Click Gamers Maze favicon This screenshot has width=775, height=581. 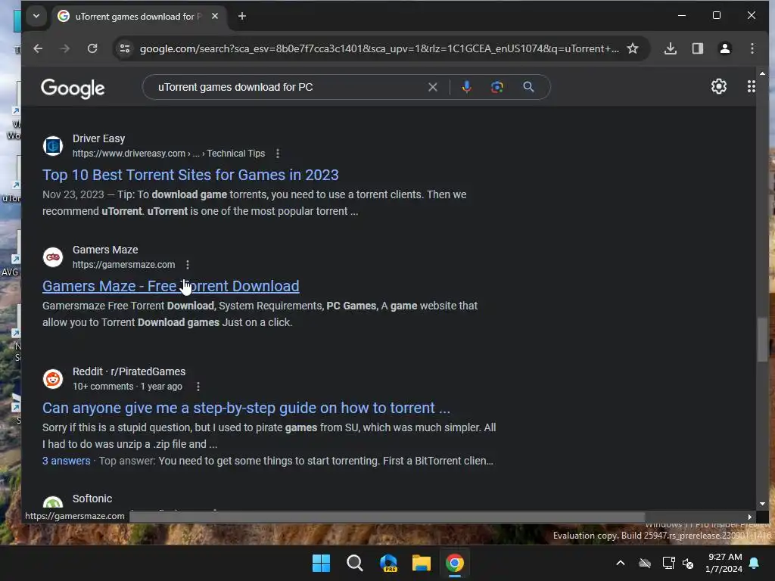tap(53, 257)
